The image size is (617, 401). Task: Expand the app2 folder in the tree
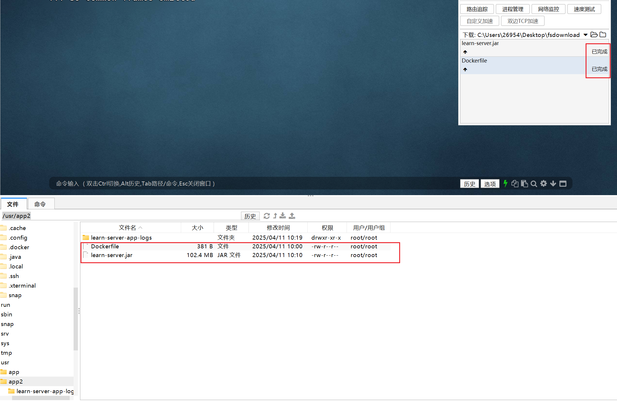point(15,382)
